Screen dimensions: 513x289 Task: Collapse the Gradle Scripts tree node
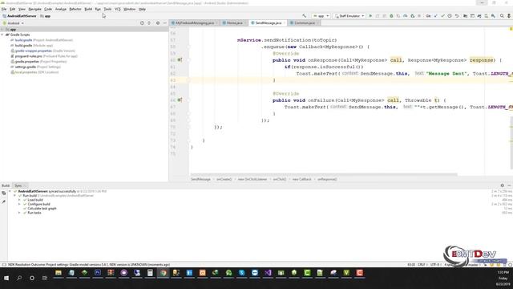[2, 35]
